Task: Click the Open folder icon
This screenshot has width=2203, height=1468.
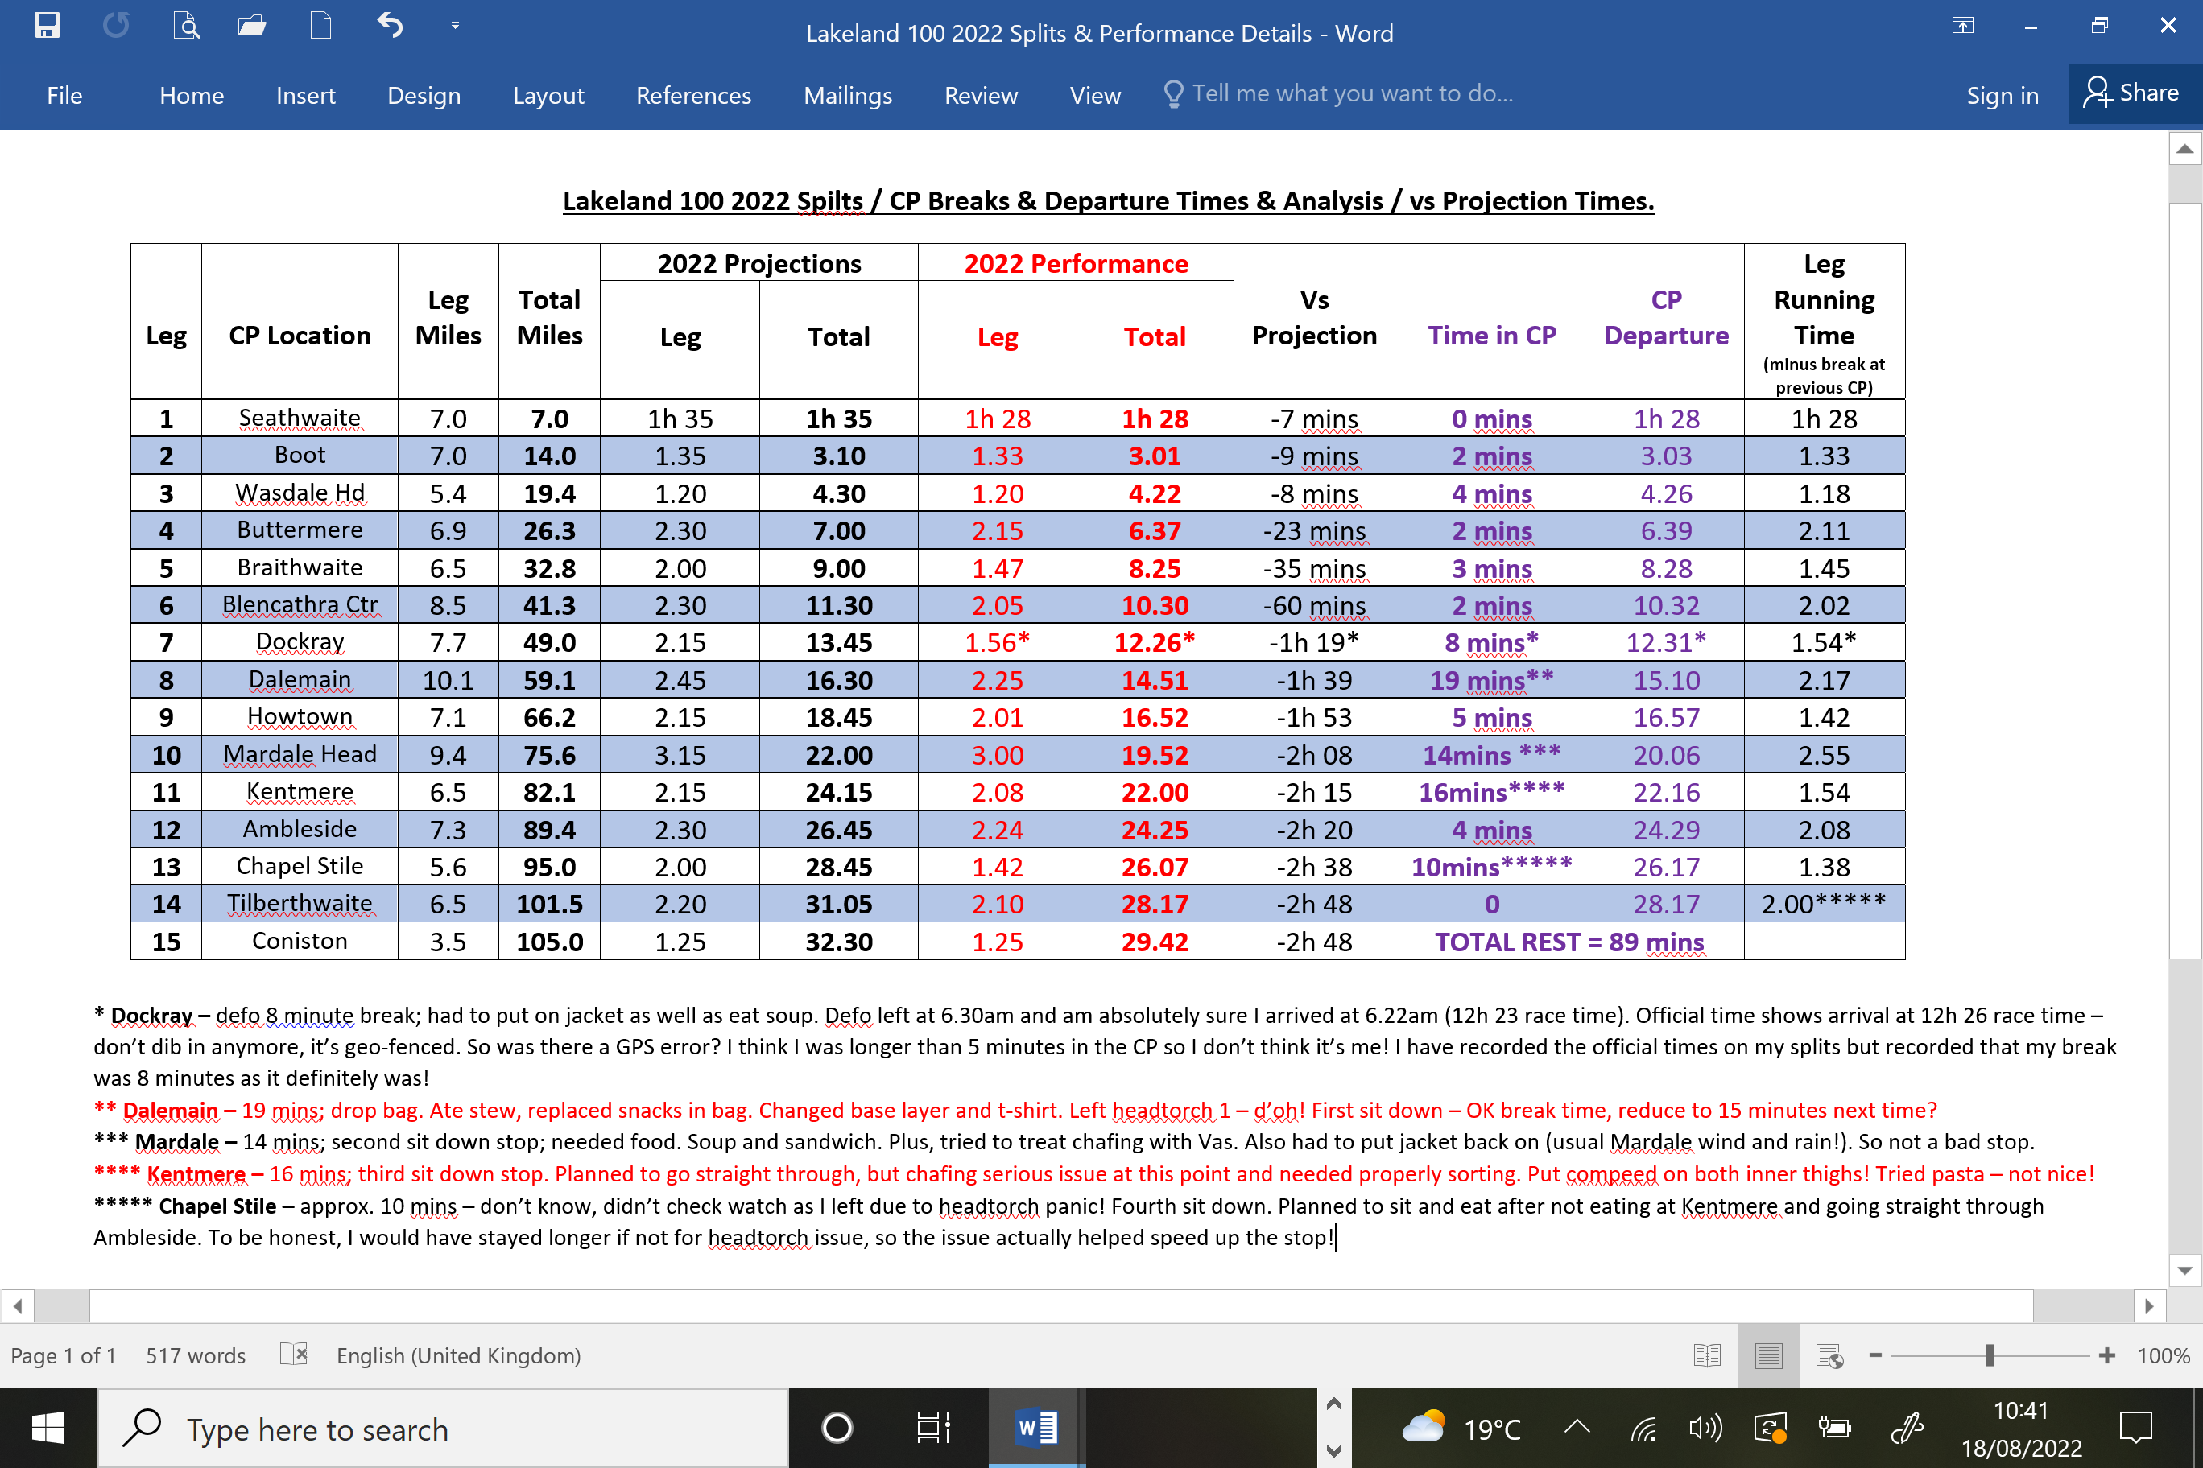Action: (x=251, y=25)
